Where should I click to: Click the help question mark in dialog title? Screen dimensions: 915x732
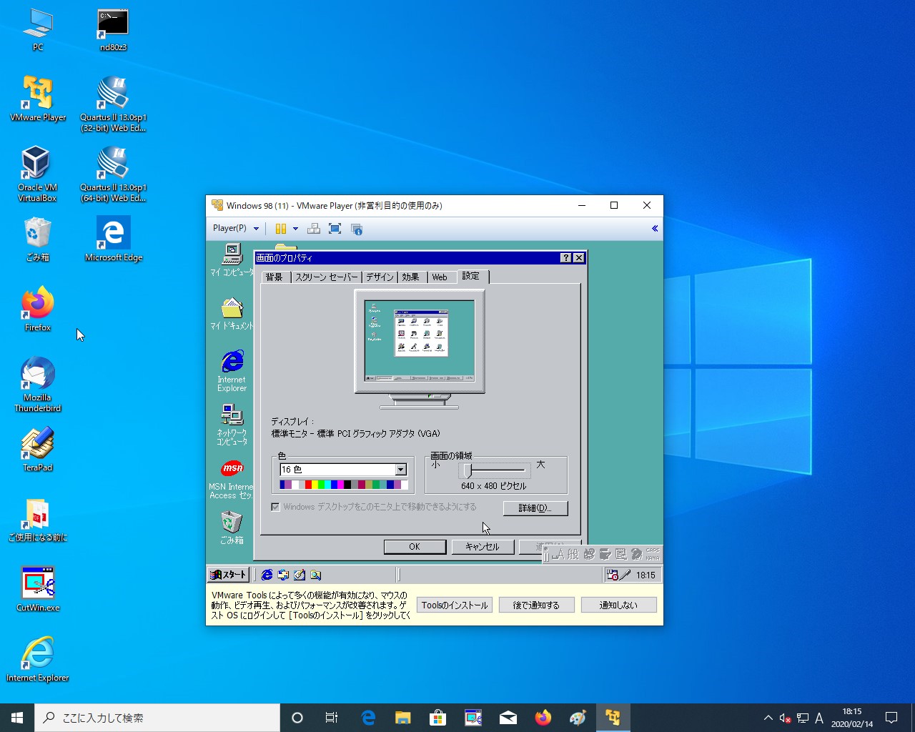[565, 258]
